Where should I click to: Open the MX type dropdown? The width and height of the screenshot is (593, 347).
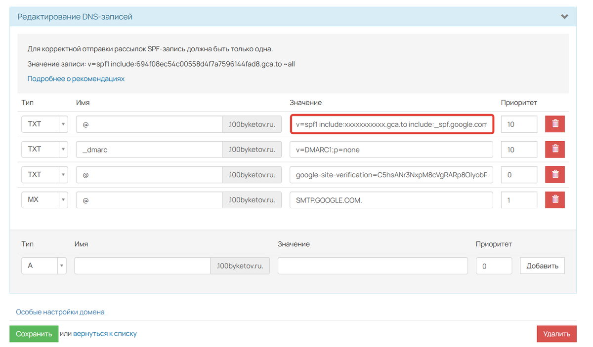(x=44, y=199)
